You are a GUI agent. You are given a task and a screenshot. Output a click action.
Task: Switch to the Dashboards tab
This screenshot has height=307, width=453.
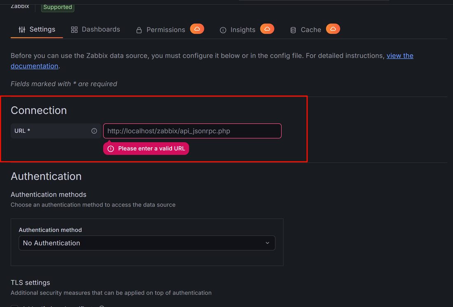click(x=96, y=30)
